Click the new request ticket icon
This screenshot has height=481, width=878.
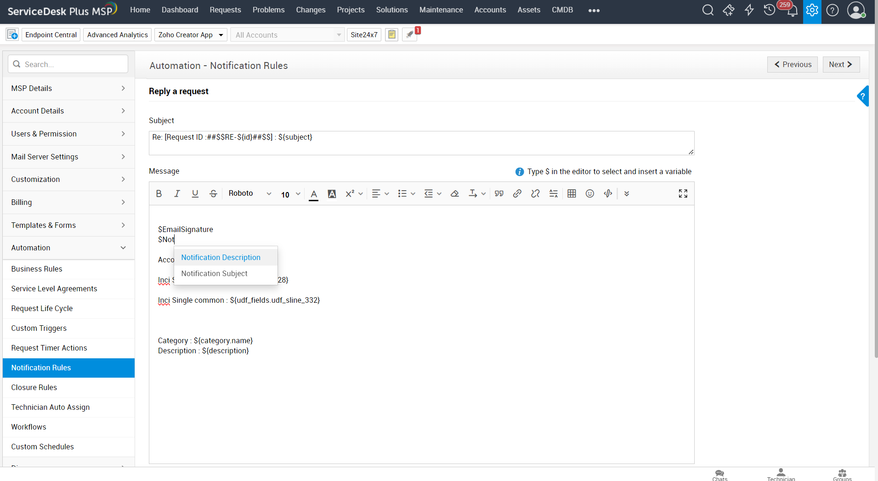tap(728, 10)
